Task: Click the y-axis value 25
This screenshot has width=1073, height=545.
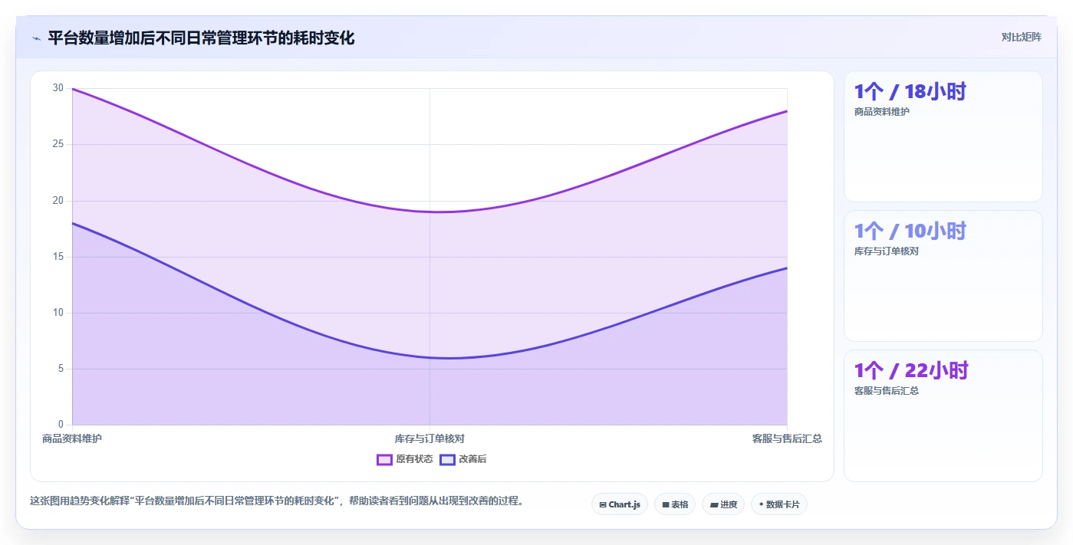Action: [x=58, y=144]
